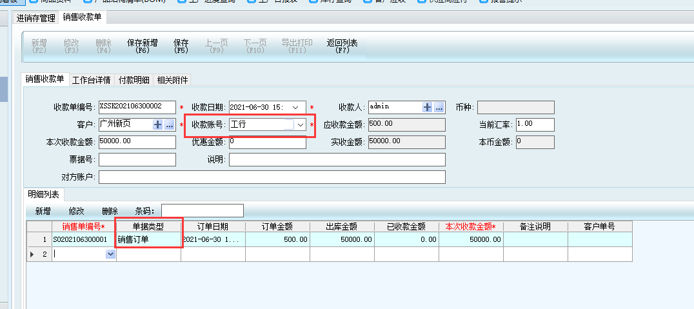Save the receipt with 保存 (F5)
The width and height of the screenshot is (694, 309).
coord(181,46)
